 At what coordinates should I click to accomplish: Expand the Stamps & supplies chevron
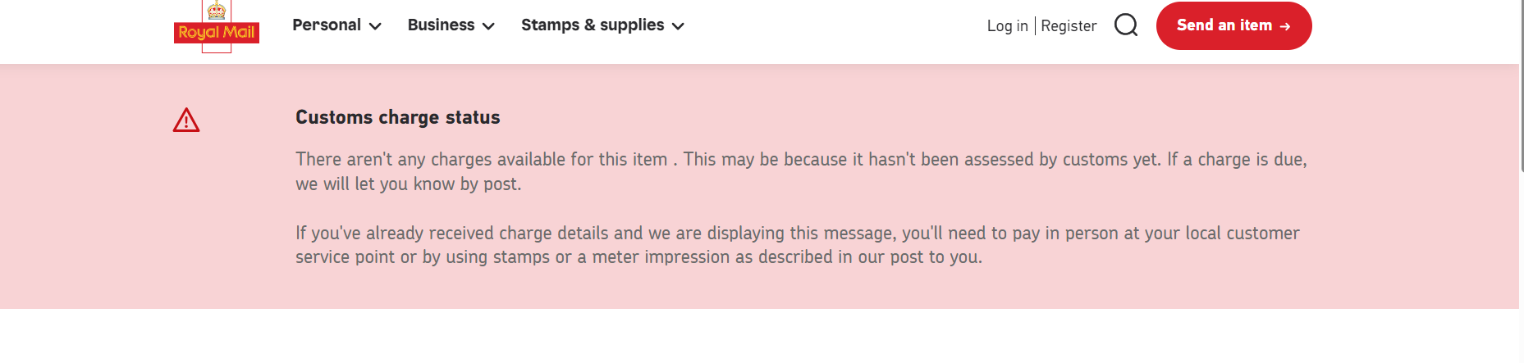[678, 26]
